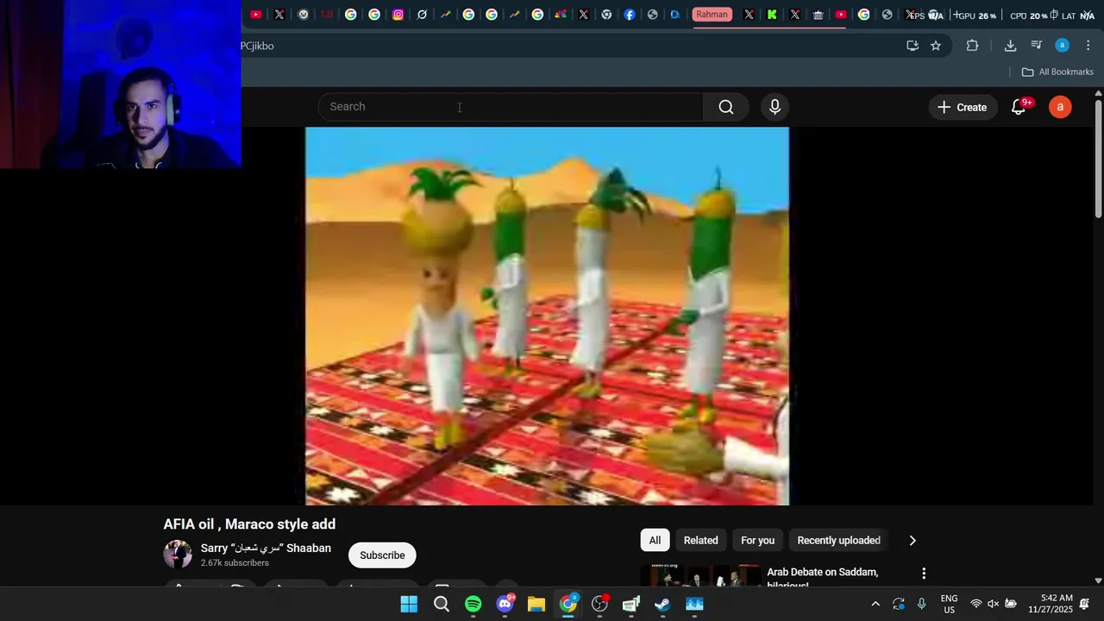Click the muted volume tray icon
1104x621 pixels.
(x=993, y=604)
